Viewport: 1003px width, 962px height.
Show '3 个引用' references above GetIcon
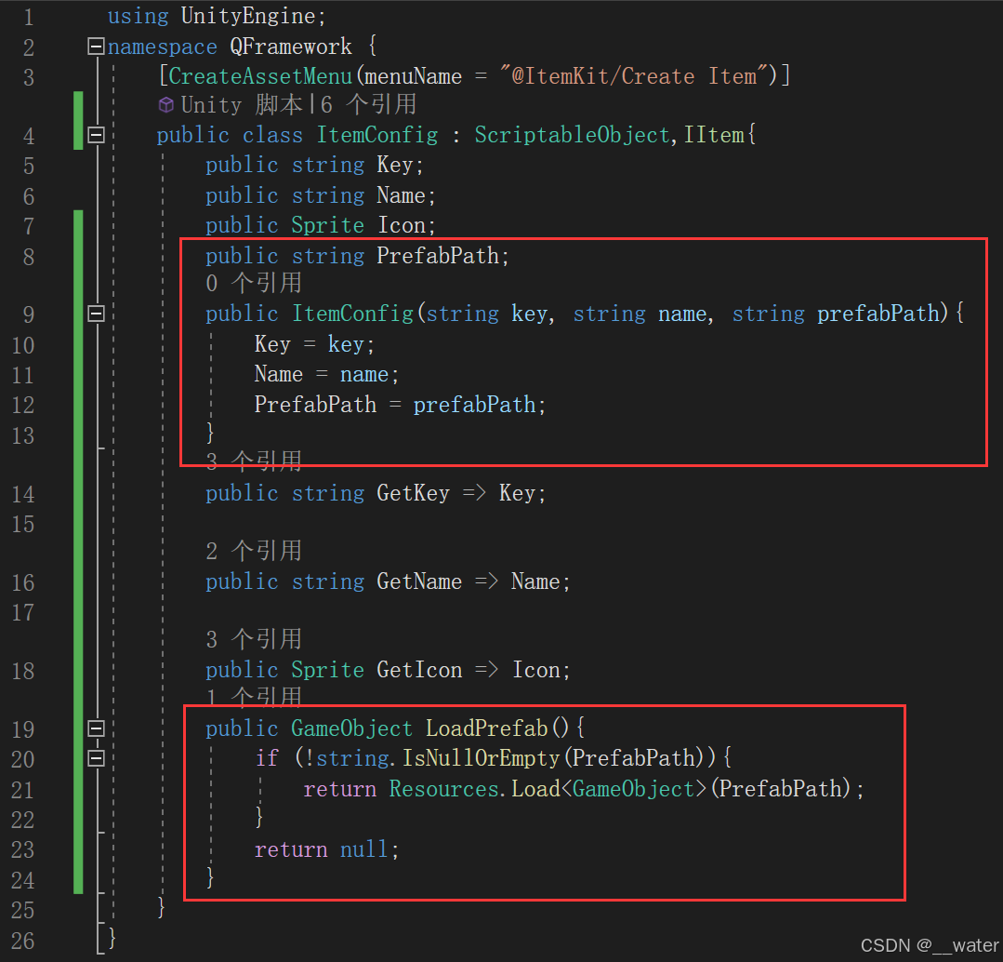pyautogui.click(x=254, y=639)
